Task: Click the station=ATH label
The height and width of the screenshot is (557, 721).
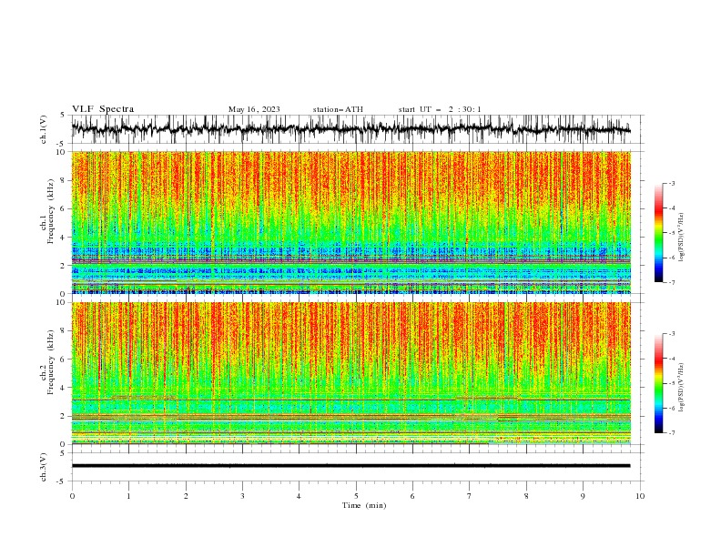Action: tap(338, 109)
